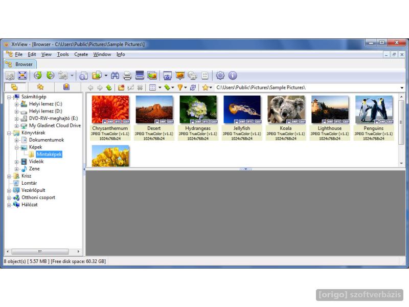Screen dimensions: 409x307
Task: Select the Dokumentumok folder
Action: [x=47, y=140]
